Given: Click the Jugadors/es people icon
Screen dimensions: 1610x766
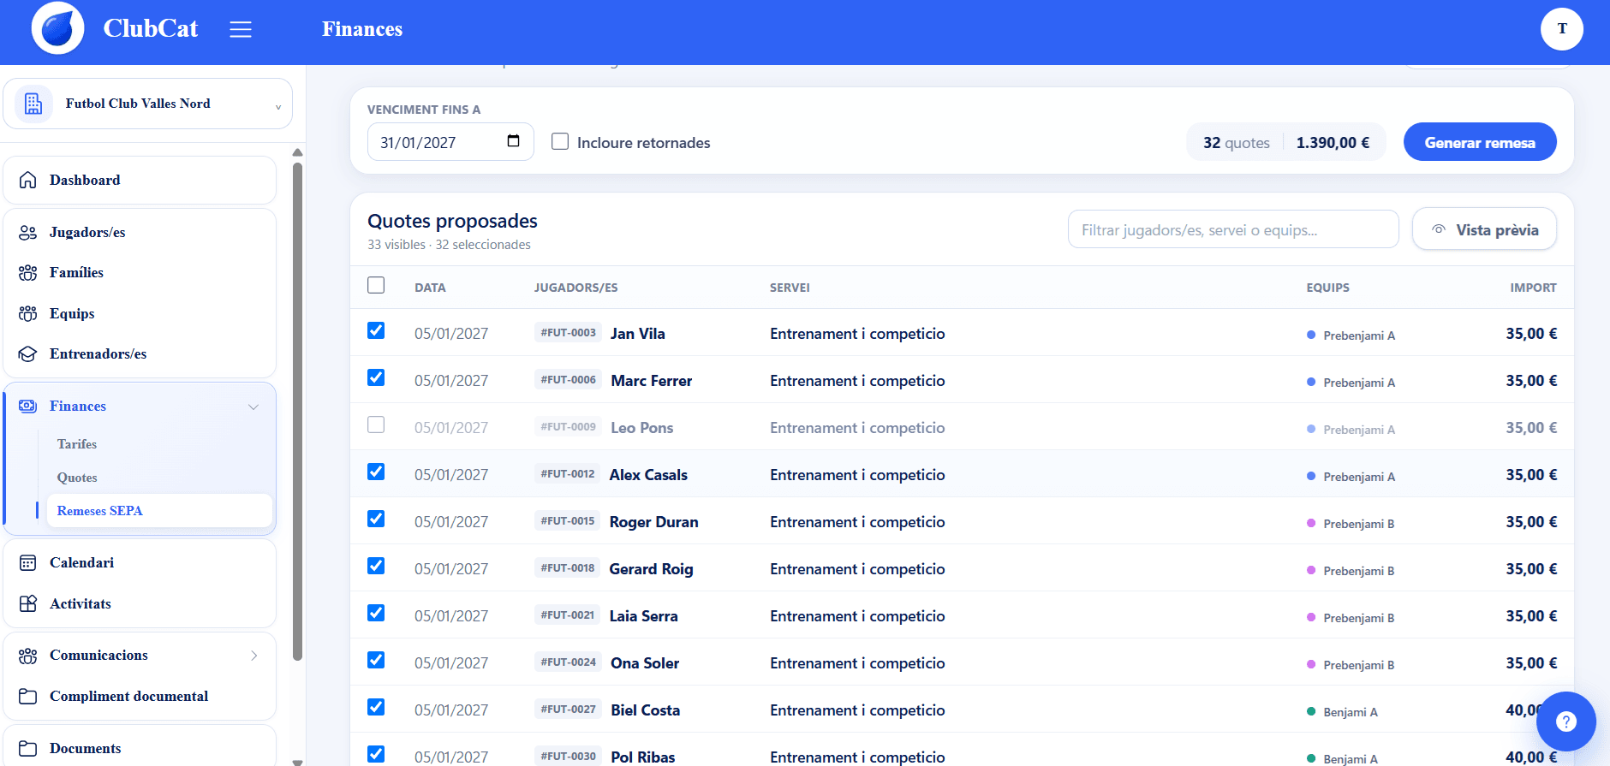Looking at the screenshot, I should [28, 232].
